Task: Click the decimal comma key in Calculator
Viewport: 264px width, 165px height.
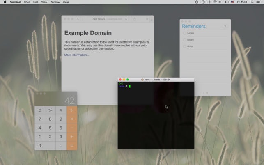Action: (61, 146)
